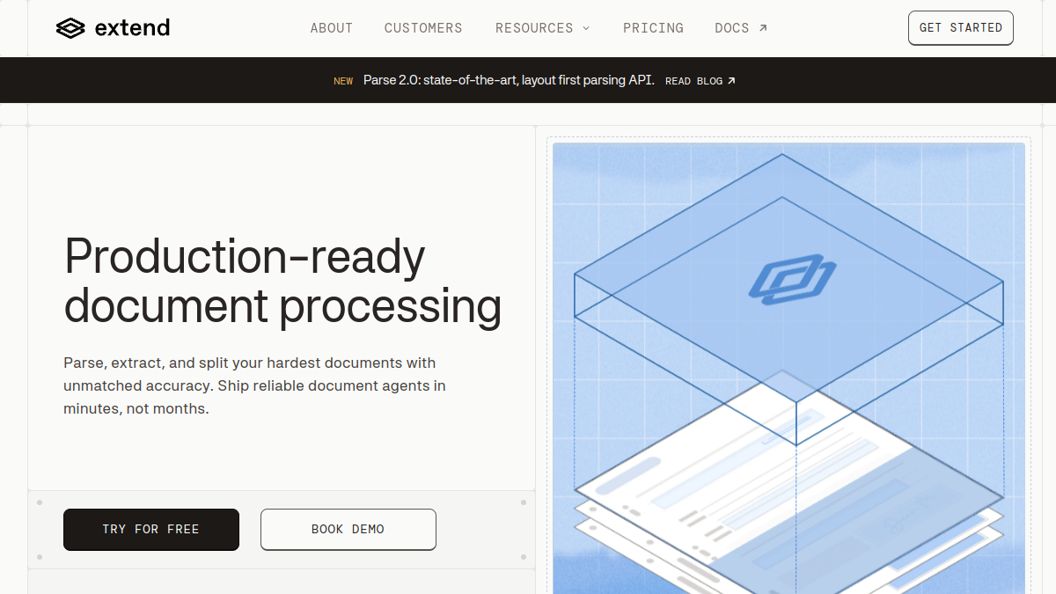The image size is (1056, 594).
Task: Click the extend logo icon
Action: click(70, 28)
